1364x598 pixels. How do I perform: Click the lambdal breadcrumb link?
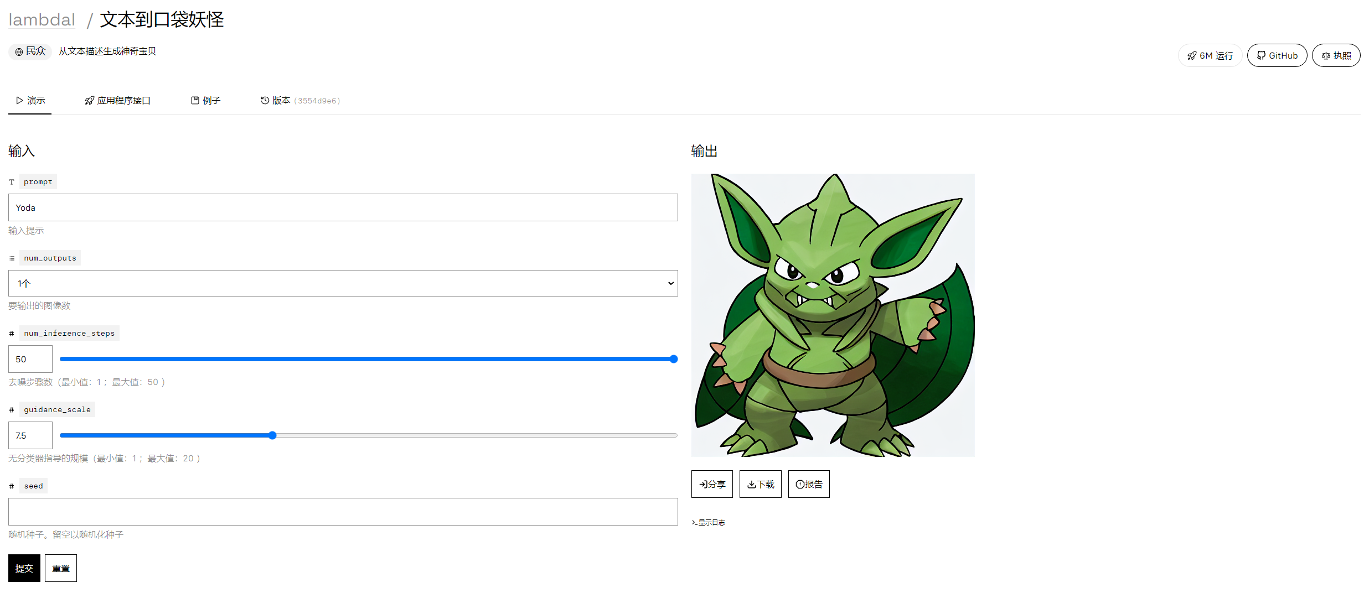[x=42, y=20]
